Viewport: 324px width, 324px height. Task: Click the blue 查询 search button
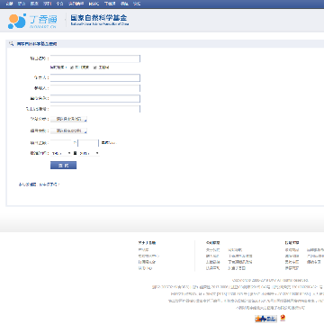pyautogui.click(x=63, y=166)
